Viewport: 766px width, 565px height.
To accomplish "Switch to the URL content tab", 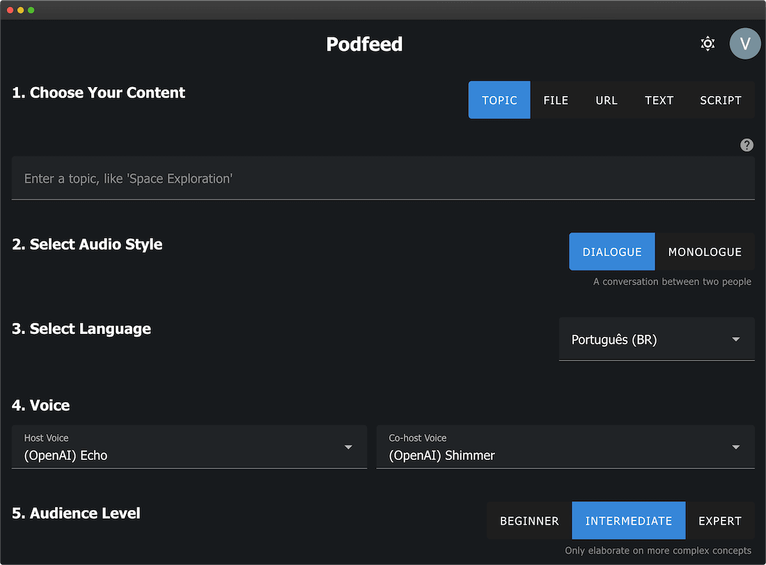I will 606,100.
